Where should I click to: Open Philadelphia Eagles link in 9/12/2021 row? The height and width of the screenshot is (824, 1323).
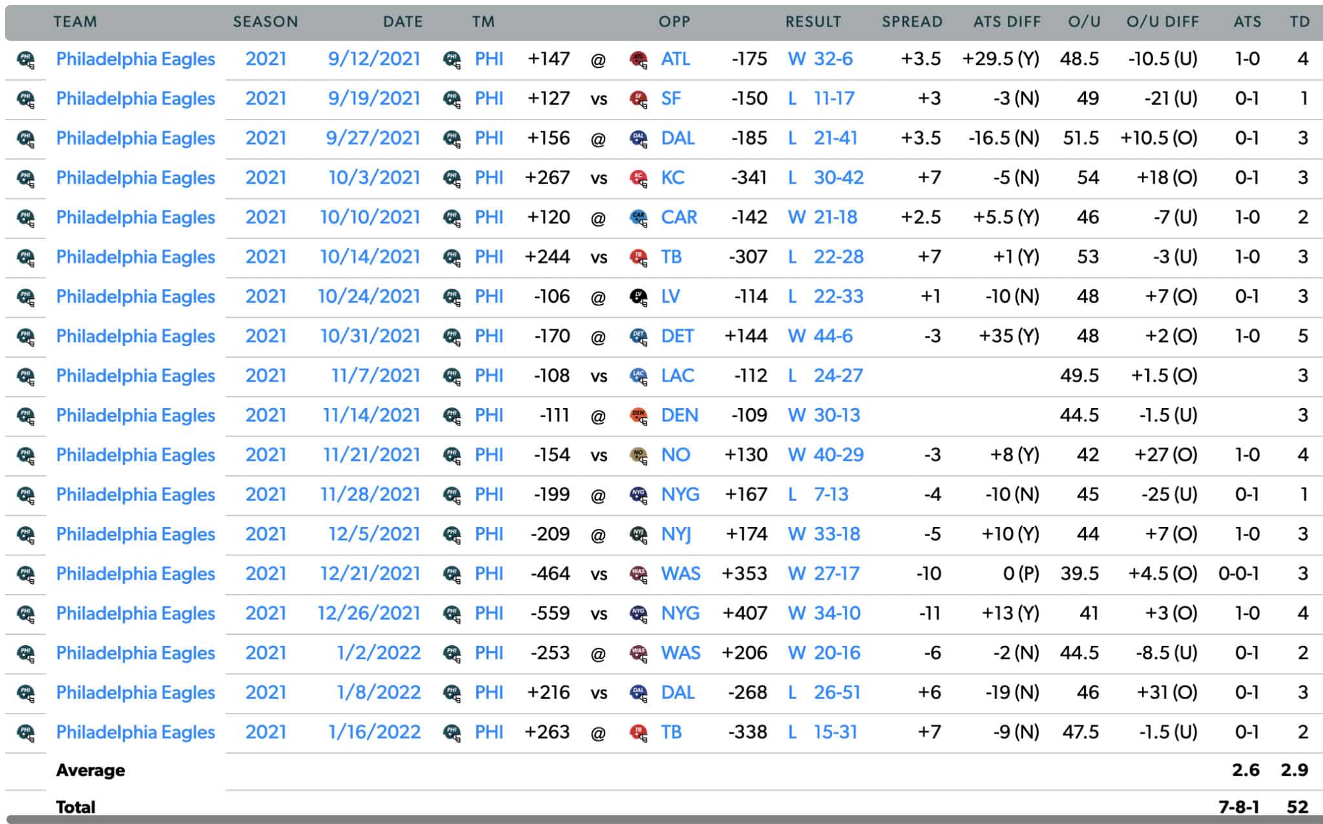tap(135, 59)
